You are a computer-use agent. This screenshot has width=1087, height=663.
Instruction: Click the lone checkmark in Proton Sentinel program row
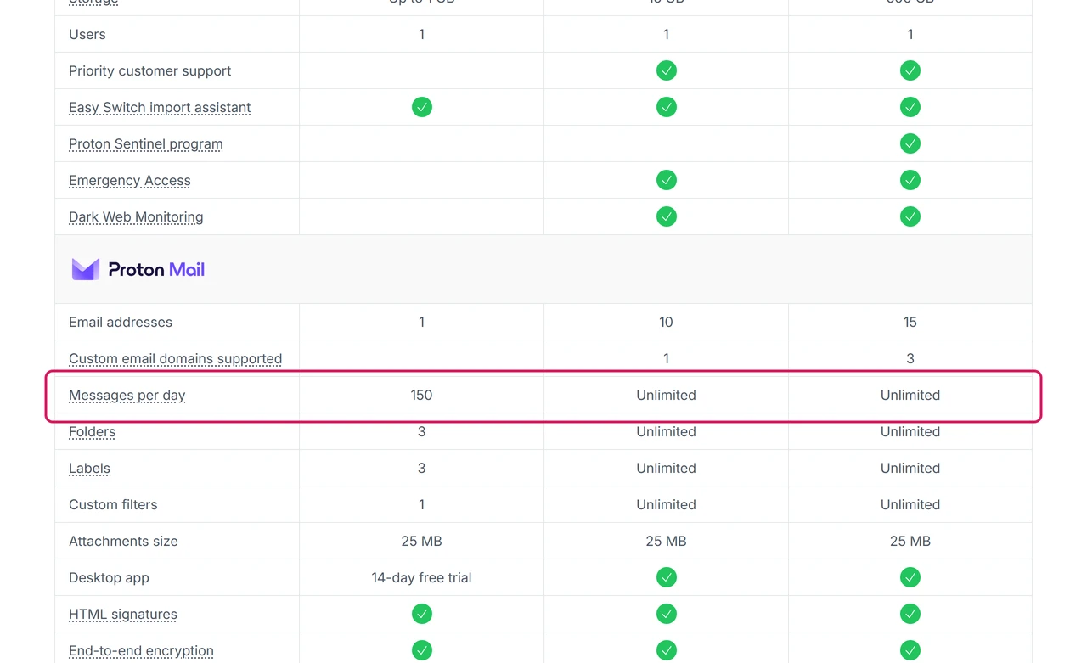pyautogui.click(x=910, y=143)
